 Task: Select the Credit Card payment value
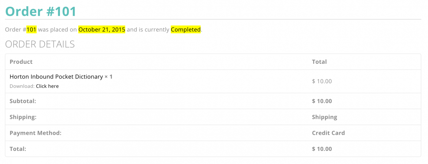click(328, 133)
